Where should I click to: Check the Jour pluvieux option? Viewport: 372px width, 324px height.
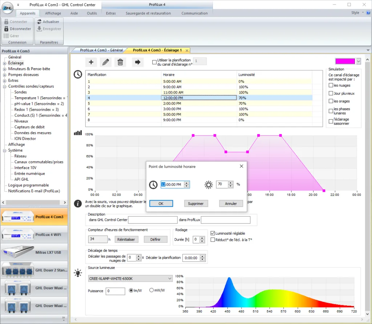(x=331, y=93)
